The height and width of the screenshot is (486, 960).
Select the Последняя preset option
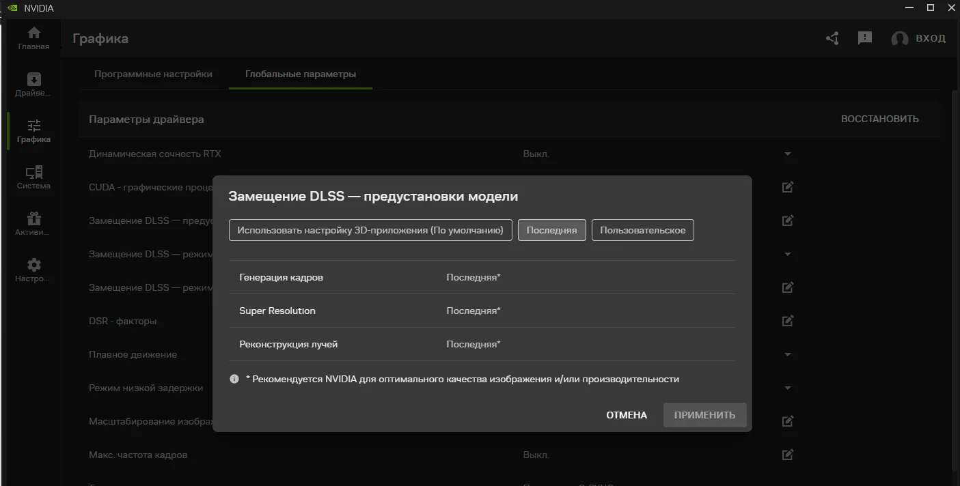(x=551, y=230)
